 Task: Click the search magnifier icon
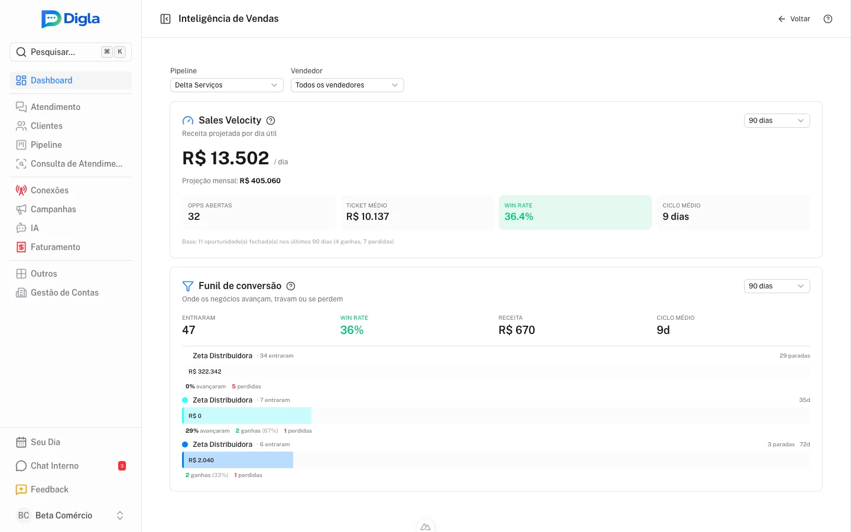point(21,52)
